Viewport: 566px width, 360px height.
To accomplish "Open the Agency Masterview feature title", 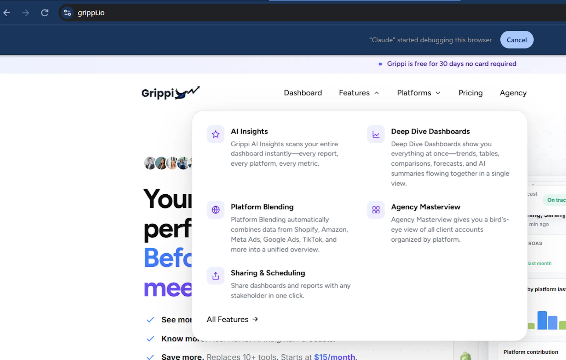I will pyautogui.click(x=426, y=207).
